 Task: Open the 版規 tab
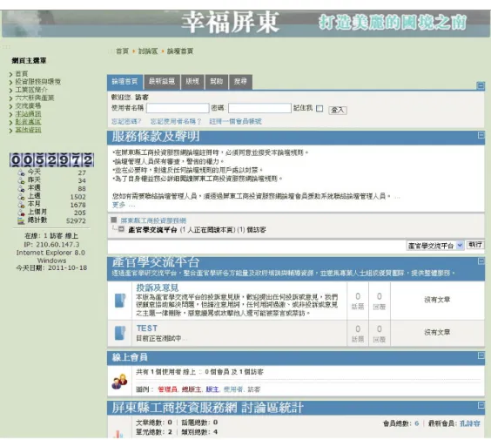192,82
